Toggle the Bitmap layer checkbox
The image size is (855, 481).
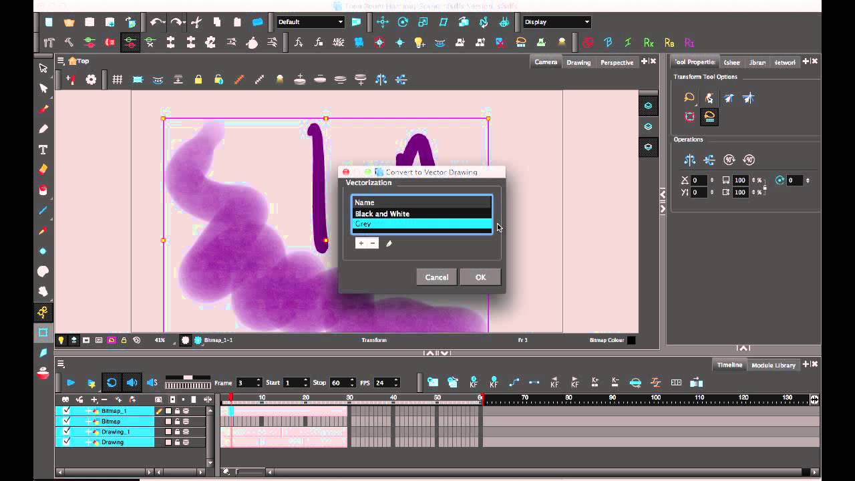pyautogui.click(x=66, y=421)
